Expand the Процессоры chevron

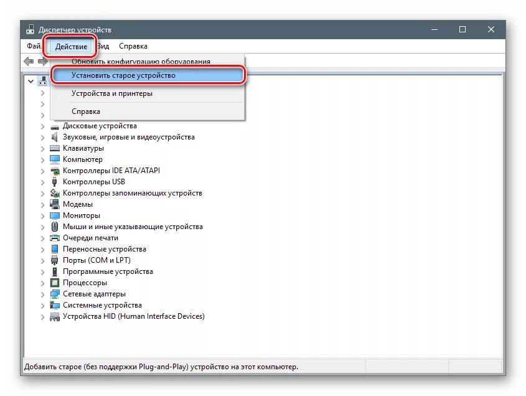(x=42, y=283)
